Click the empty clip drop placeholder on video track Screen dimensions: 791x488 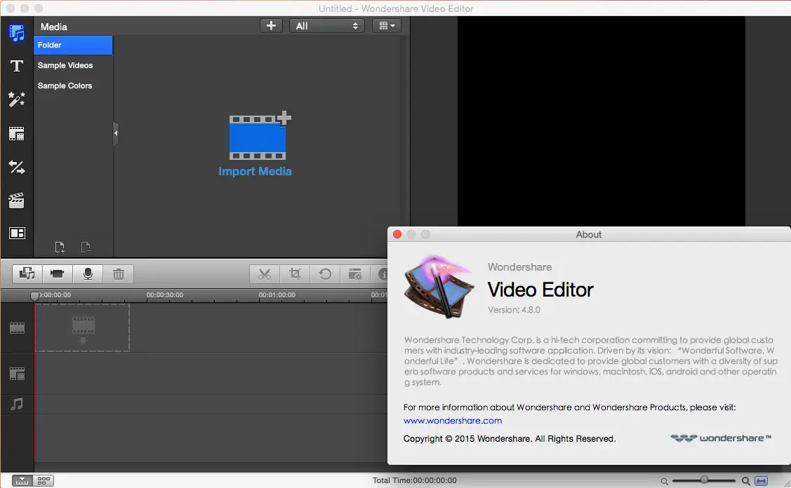(82, 327)
